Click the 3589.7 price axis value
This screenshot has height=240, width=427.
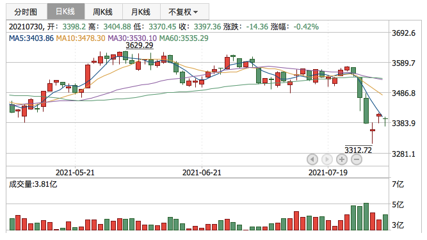click(403, 63)
